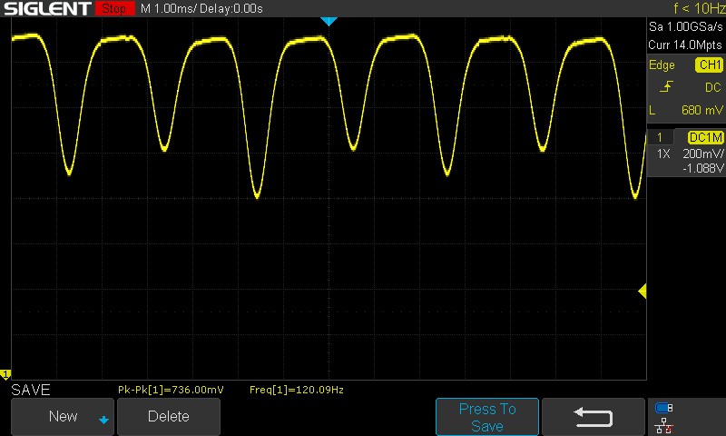Select the Pk-Pk[1]=736.00mV measurement
Screen dimensions: 726x436
[x=171, y=390]
